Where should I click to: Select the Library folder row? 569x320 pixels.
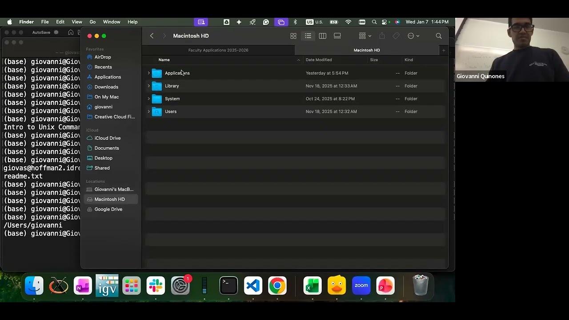[x=295, y=86]
